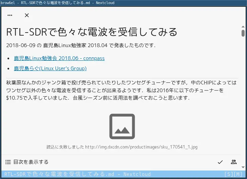247x179 pixels.
Task: Open the 鹿児島らぐ(Linux User's Group) link
Action: 50,68
